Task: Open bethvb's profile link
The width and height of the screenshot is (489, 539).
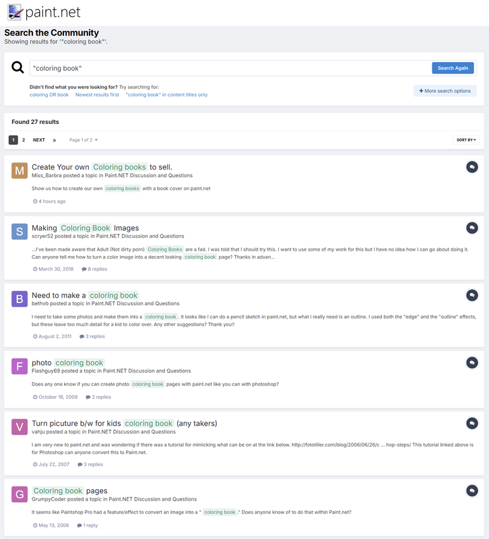Action: [40, 304]
